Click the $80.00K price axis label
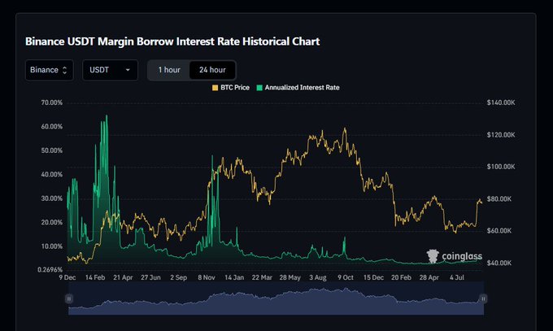This screenshot has width=553, height=331. (x=499, y=199)
